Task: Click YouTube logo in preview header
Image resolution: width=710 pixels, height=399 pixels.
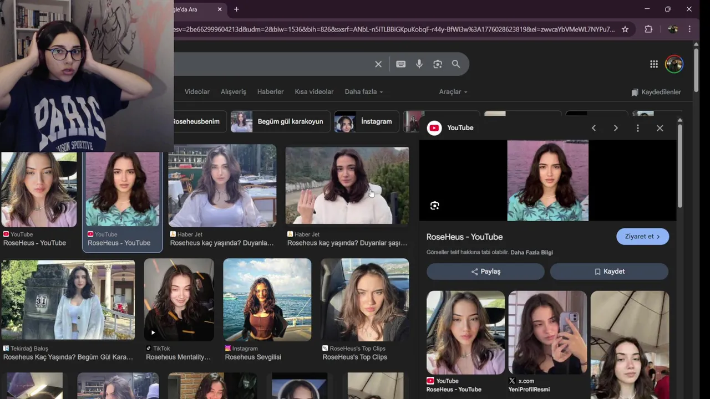Action: click(x=434, y=128)
